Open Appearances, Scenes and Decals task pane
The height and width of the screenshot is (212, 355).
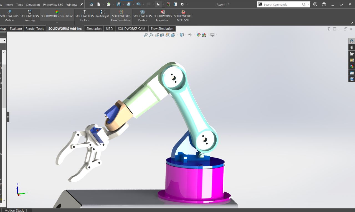coord(352,66)
